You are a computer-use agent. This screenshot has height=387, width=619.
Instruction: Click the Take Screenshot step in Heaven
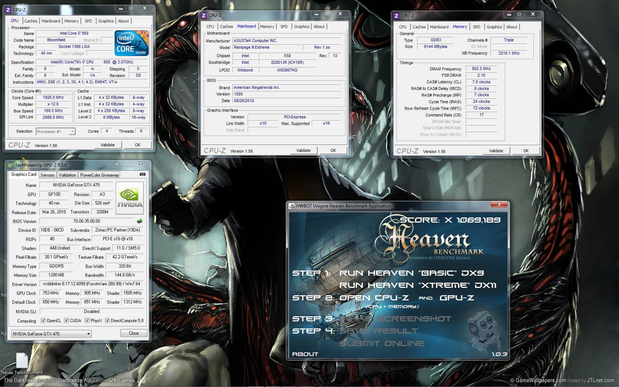coord(395,319)
